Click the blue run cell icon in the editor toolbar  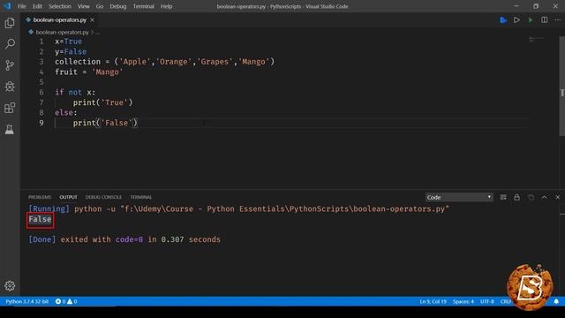point(503,20)
